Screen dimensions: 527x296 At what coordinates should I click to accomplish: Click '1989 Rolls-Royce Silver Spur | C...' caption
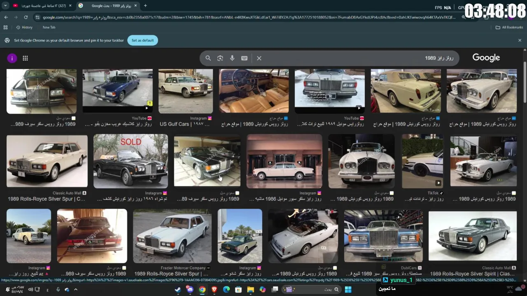(x=47, y=199)
